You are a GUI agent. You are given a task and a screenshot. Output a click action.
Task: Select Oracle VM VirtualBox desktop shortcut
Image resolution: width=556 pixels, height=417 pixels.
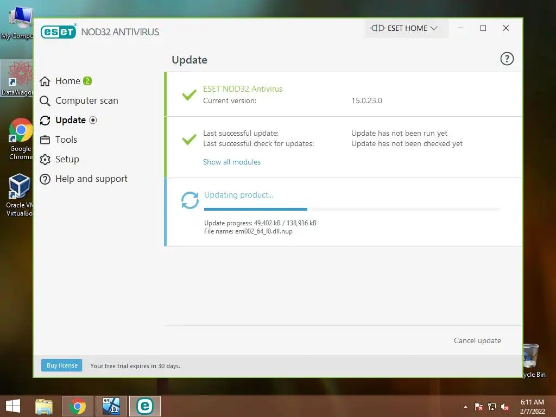(x=19, y=195)
